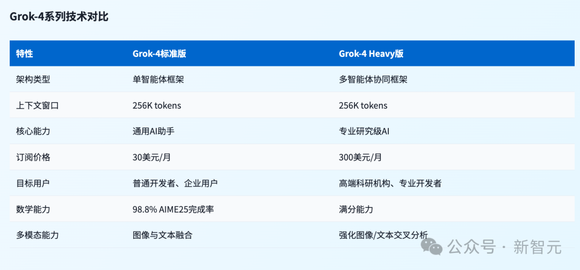Click the '目标用户' row label
This screenshot has height=270, width=580.
33,183
